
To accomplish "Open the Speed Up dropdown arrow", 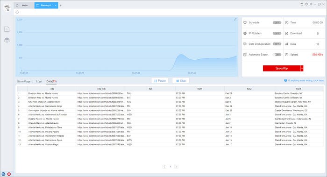I will (x=302, y=68).
